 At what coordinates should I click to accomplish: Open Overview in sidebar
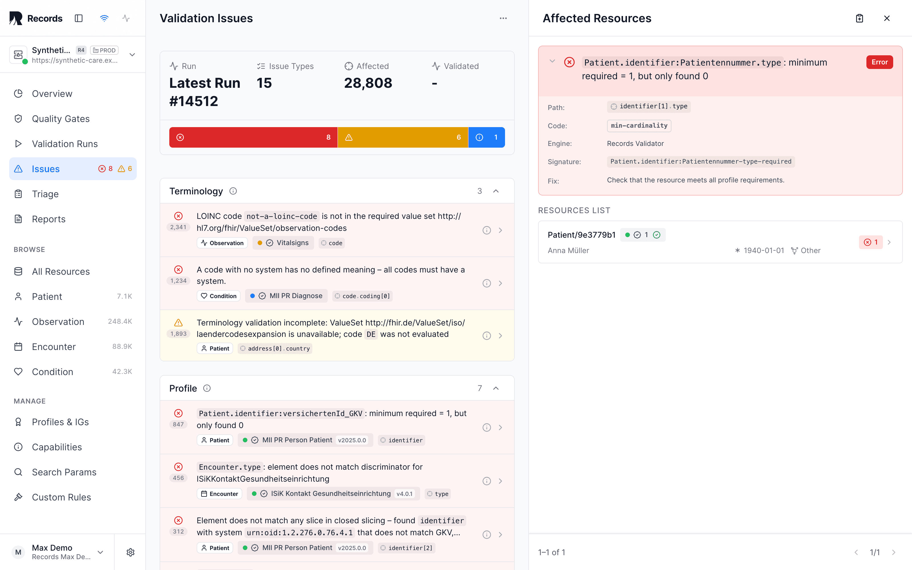tap(73, 93)
